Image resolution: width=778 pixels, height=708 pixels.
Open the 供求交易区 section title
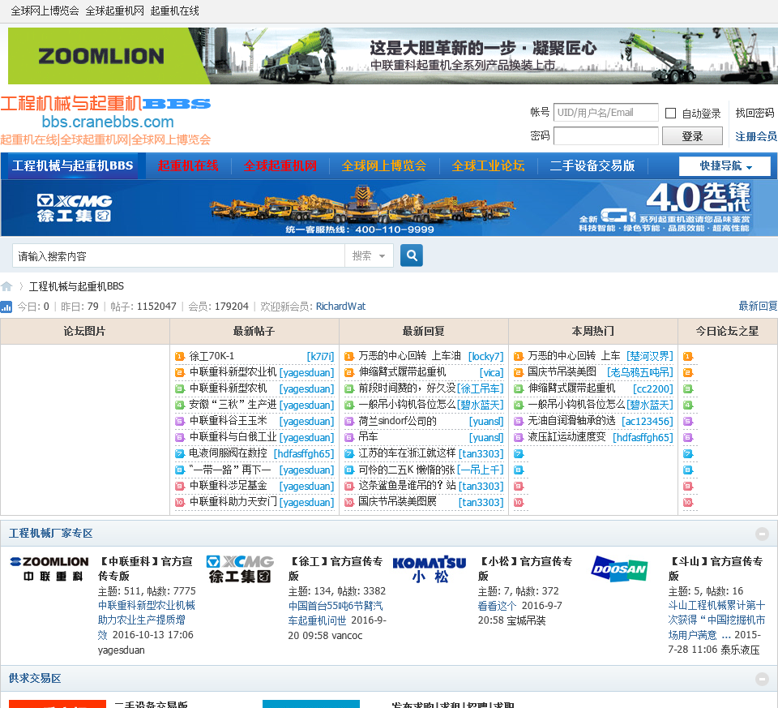(35, 679)
